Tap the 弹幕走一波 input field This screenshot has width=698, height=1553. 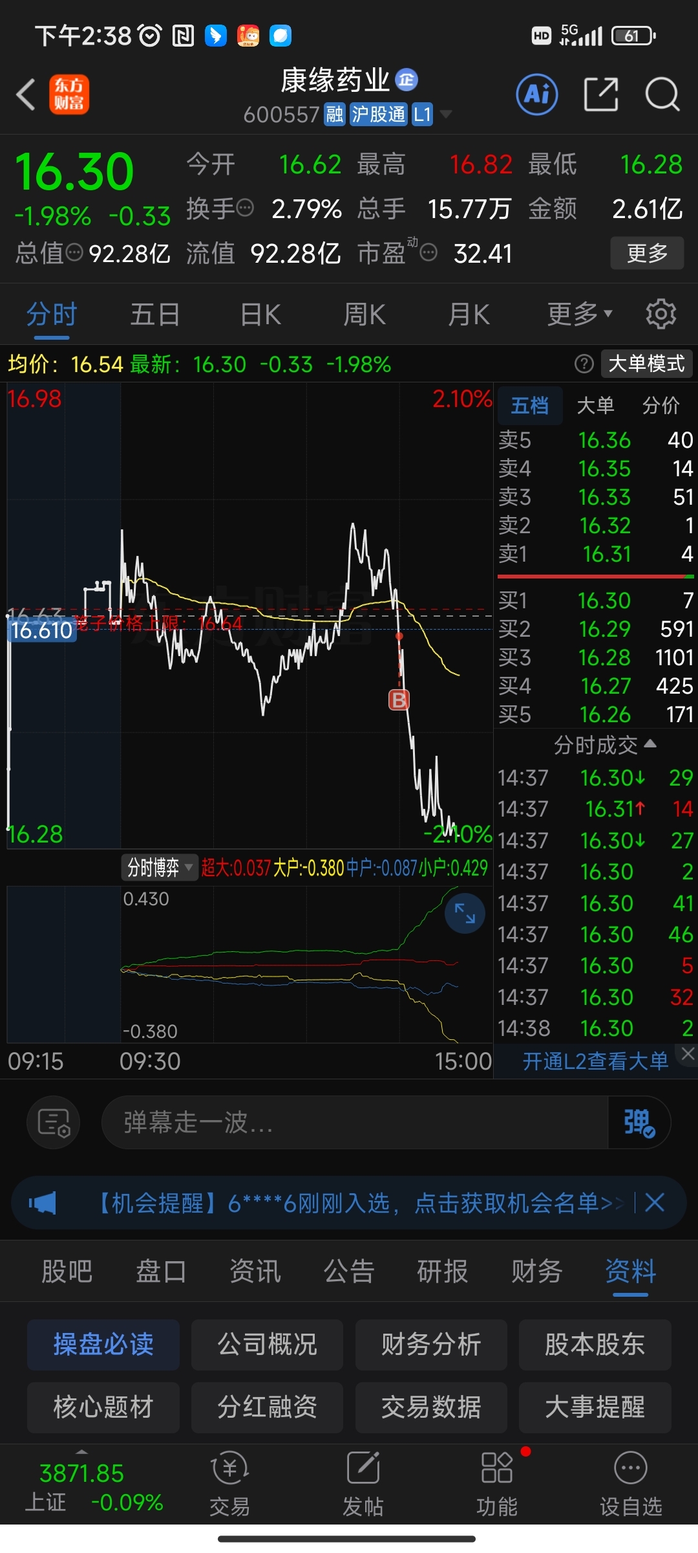[355, 1122]
